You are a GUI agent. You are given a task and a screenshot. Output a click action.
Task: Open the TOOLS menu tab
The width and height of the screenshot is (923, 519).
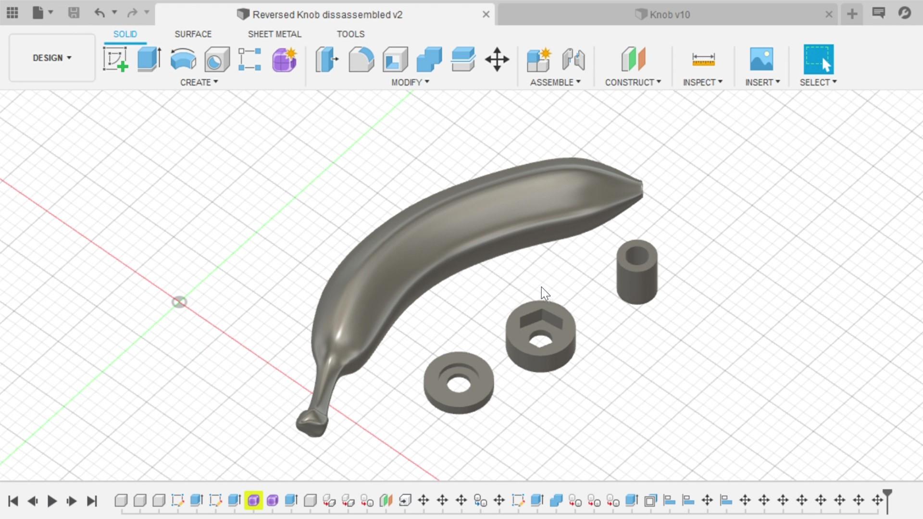click(350, 34)
